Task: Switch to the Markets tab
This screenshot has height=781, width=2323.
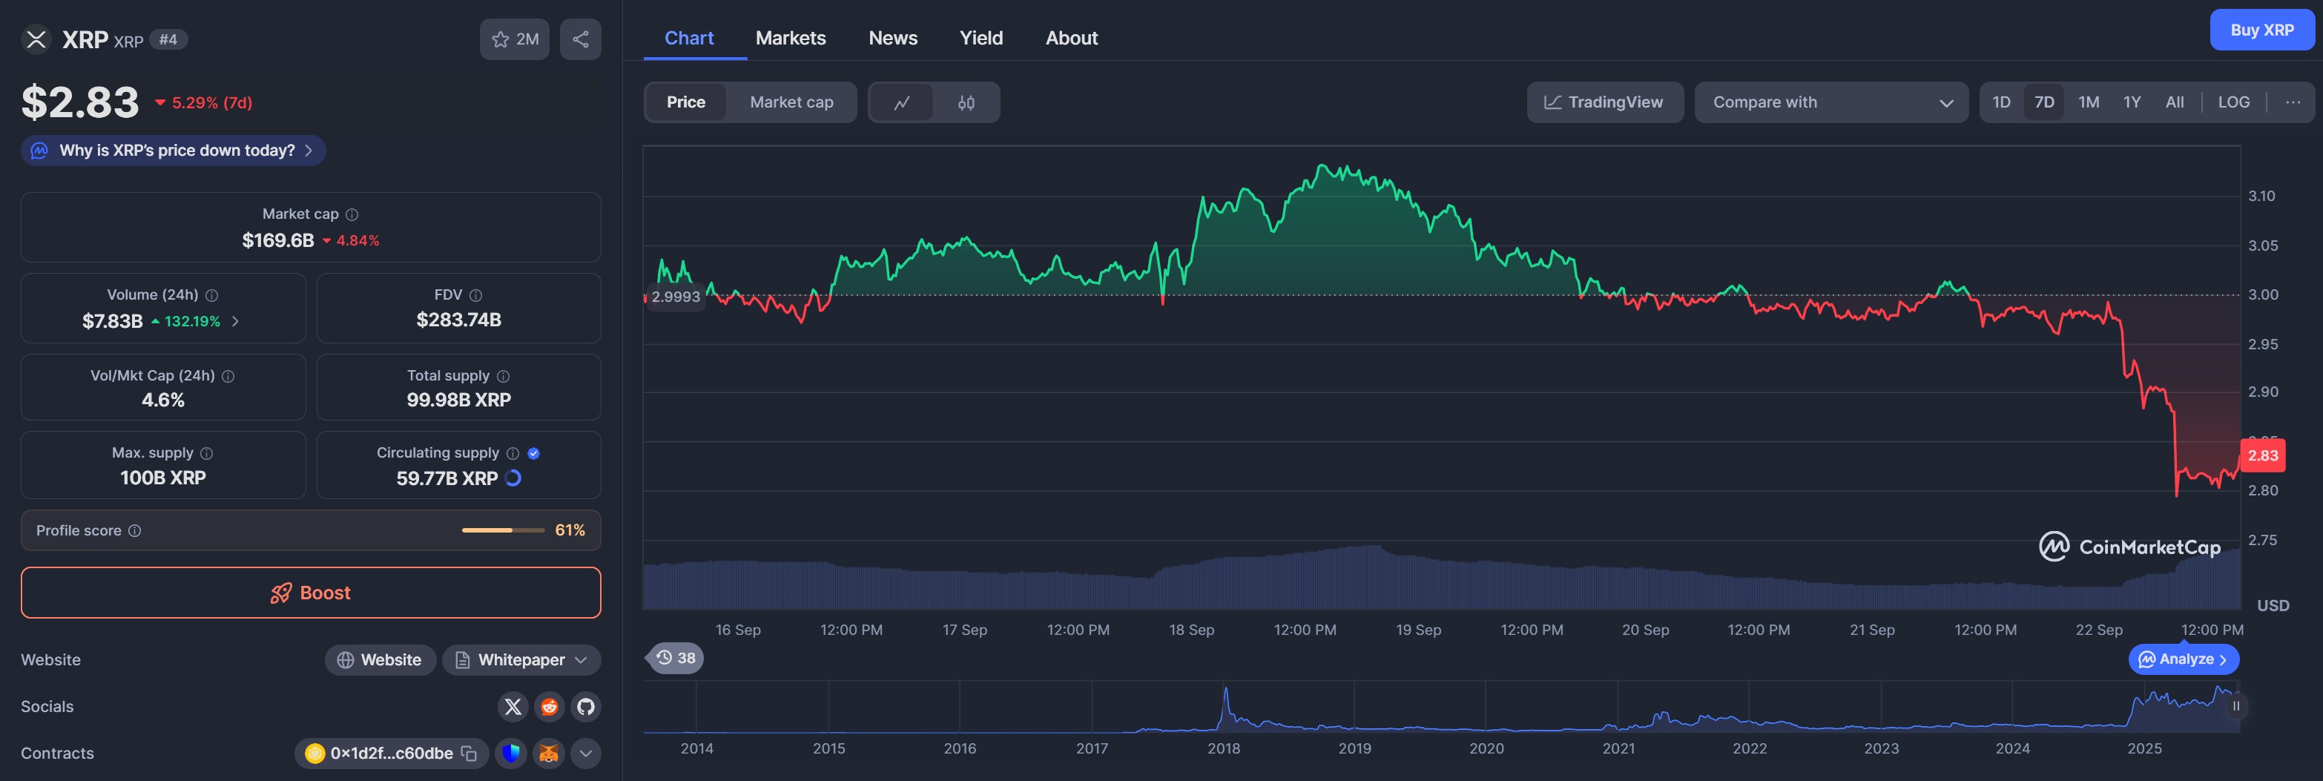Action: click(x=790, y=38)
